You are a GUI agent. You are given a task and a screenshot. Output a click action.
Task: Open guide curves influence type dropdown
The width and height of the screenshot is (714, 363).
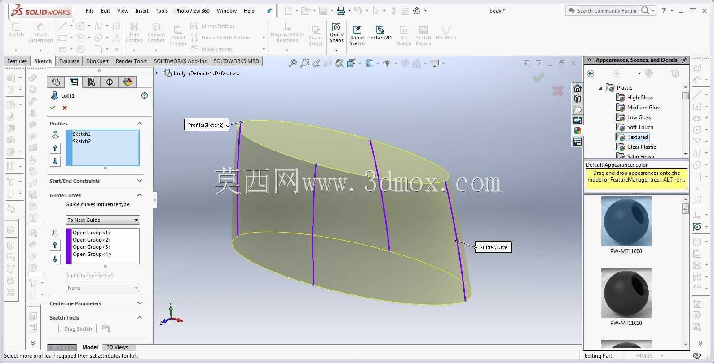(x=103, y=220)
